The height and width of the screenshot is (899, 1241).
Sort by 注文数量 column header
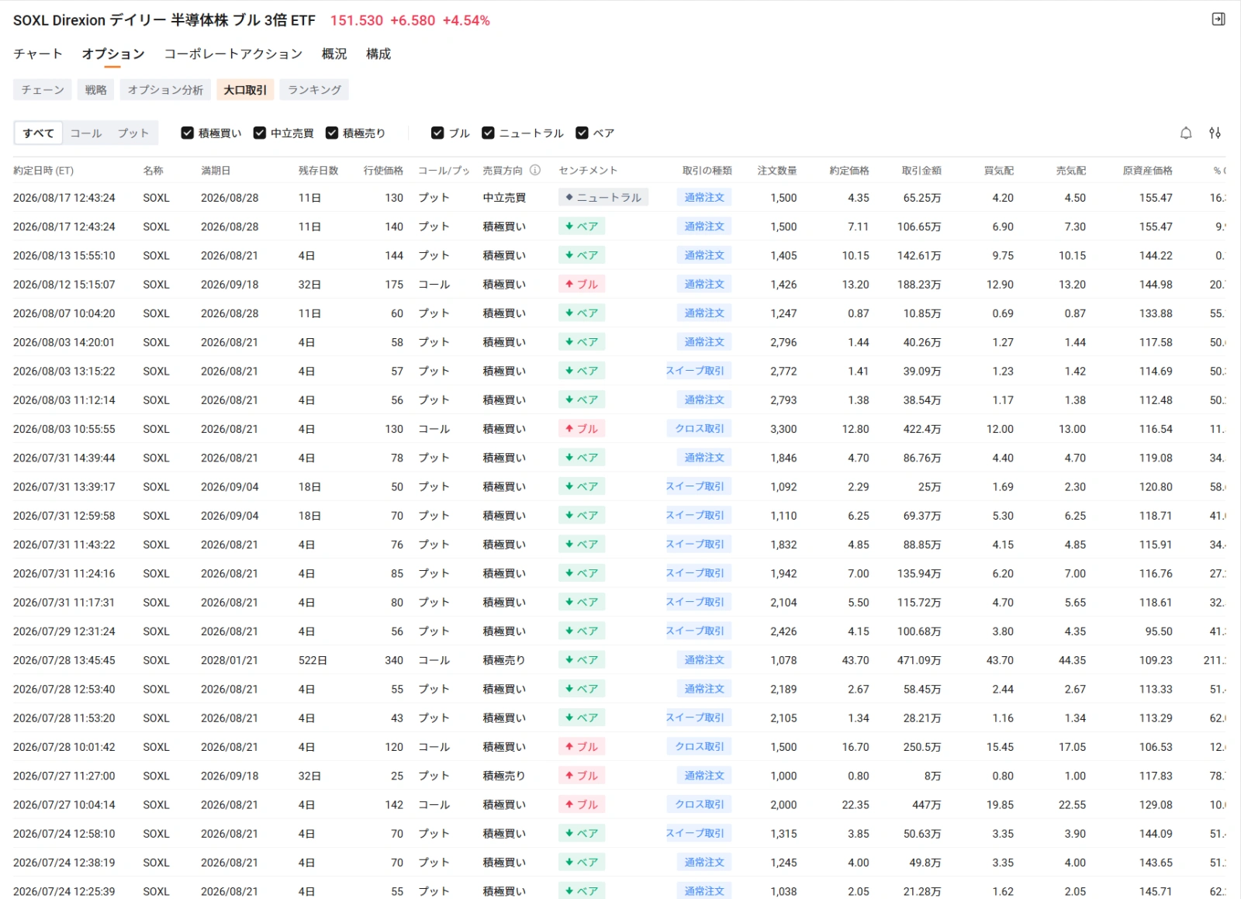click(x=777, y=171)
